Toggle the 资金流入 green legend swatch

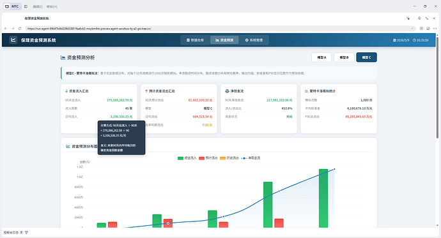click(180, 158)
